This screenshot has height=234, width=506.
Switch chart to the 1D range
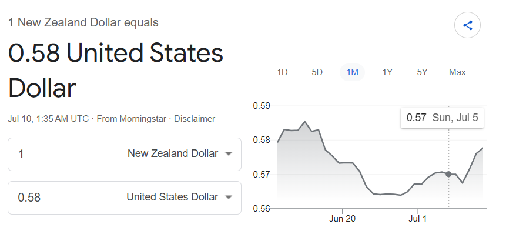(282, 72)
